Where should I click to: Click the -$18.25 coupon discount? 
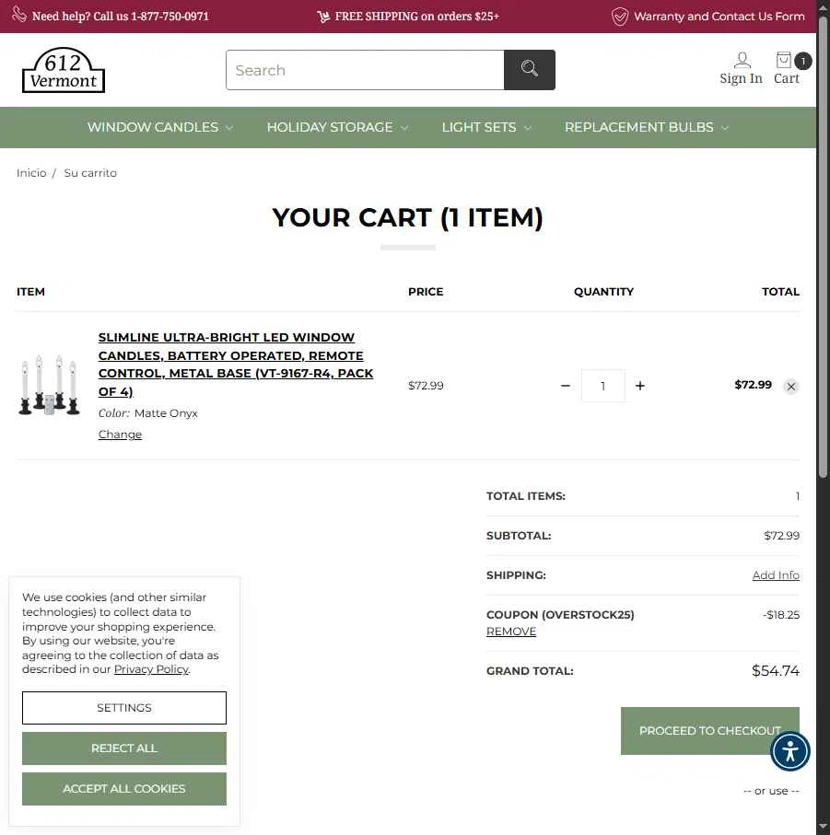[781, 615]
